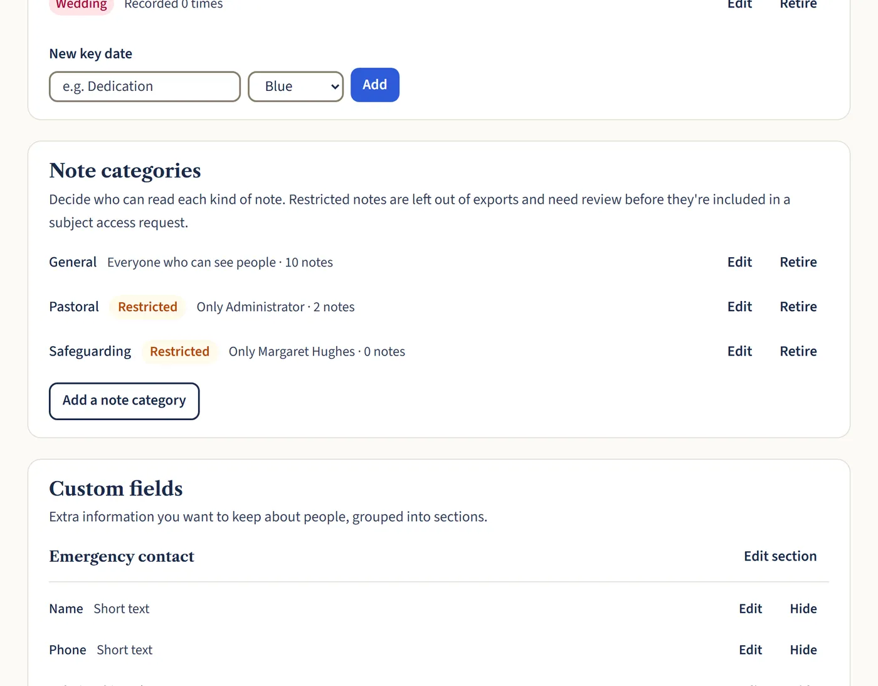
Task: Click the Note categories heading
Action: tap(125, 171)
